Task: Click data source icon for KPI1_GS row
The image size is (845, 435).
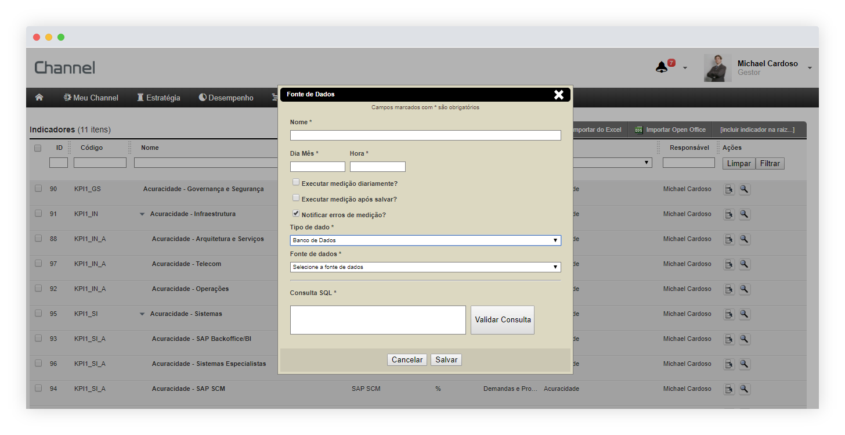Action: click(x=729, y=189)
